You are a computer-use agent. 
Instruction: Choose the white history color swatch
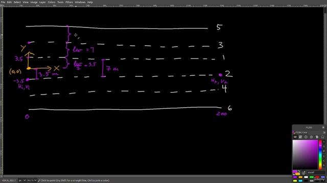click(x=306, y=177)
